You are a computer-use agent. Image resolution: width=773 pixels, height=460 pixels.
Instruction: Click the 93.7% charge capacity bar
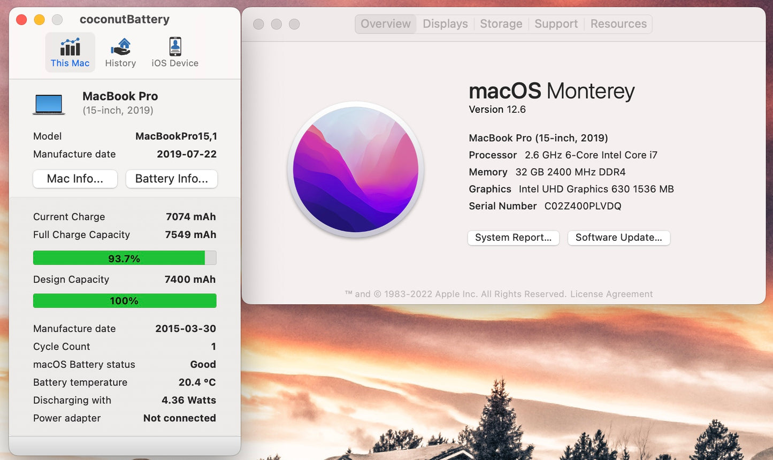124,258
